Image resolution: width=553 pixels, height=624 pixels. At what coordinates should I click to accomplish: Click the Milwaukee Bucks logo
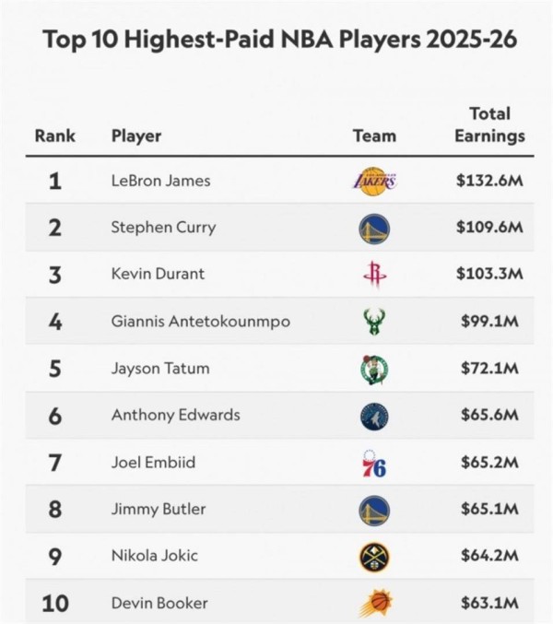374,322
